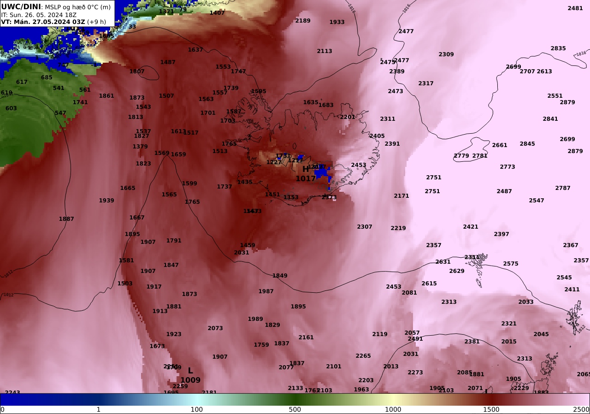Click the map value "2421"

[471, 227]
